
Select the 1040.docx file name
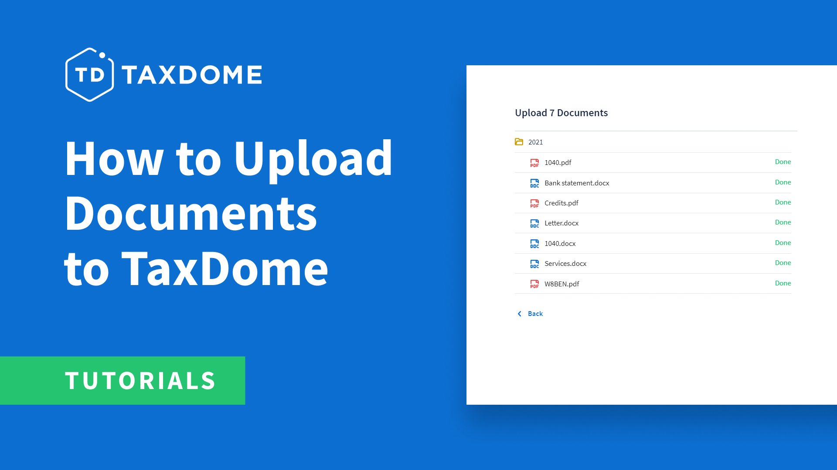pyautogui.click(x=560, y=244)
